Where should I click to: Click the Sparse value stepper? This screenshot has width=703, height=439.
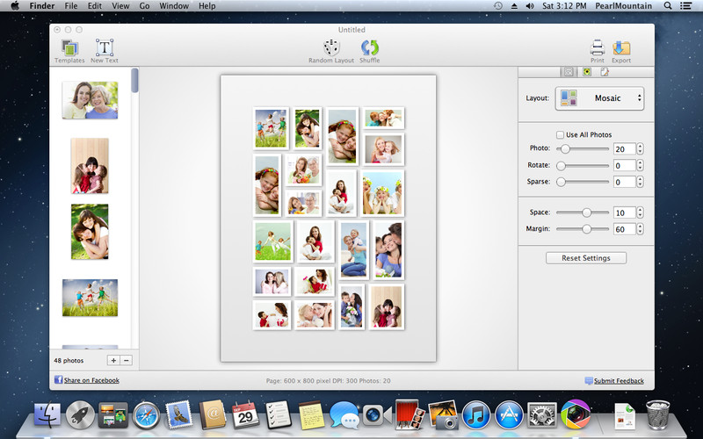[641, 182]
